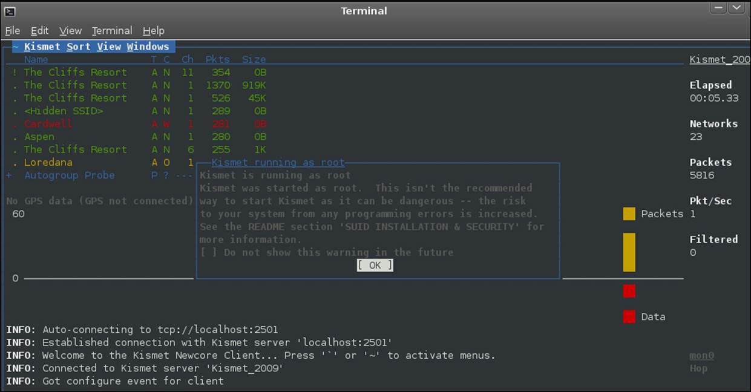Click the Networks count 23
Image resolution: width=751 pixels, height=392 pixels.
696,137
